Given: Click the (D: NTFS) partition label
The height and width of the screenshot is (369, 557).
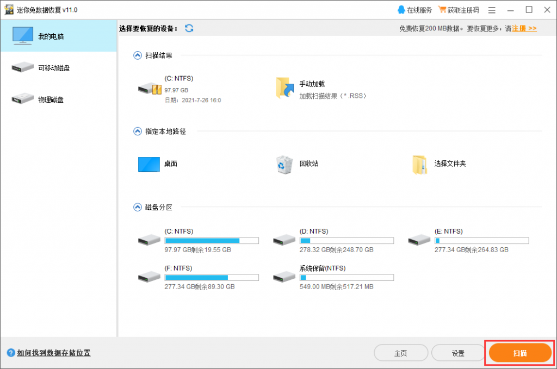Looking at the screenshot, I should pos(314,232).
